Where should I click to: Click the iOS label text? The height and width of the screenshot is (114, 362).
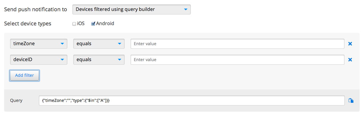pos(81,24)
